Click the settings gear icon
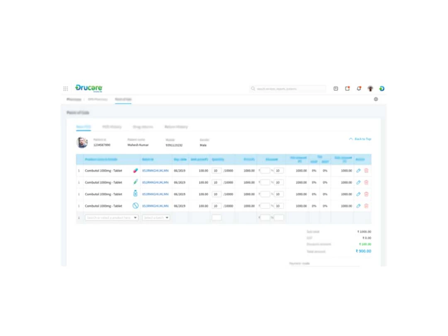The width and height of the screenshot is (448, 336). [x=376, y=99]
